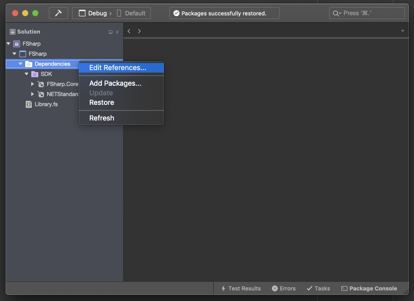This screenshot has width=414, height=301.
Task: Click the disabled Update menu entry
Action: (x=121, y=93)
